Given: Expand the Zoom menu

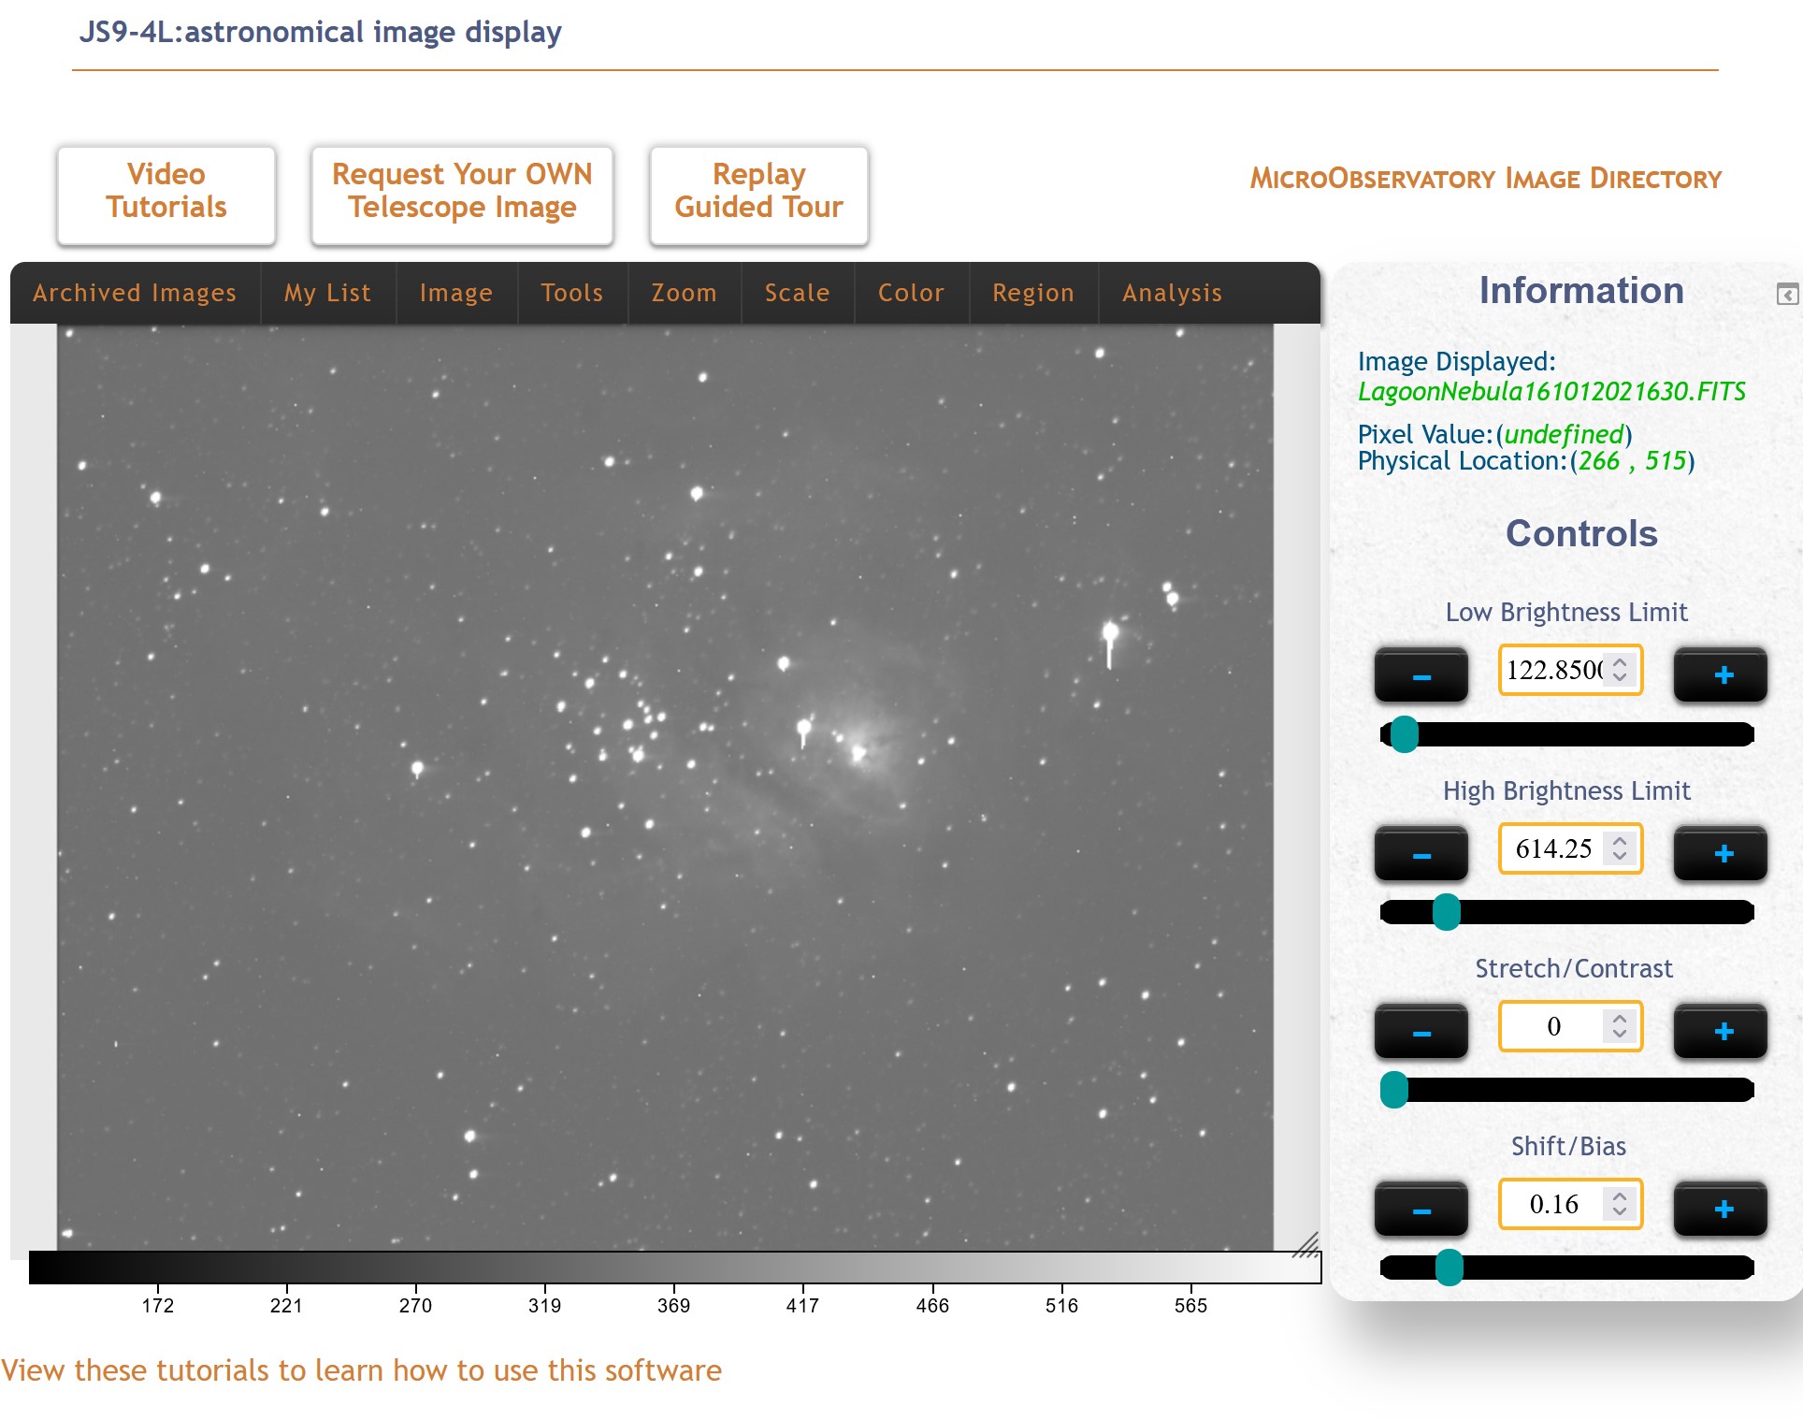Looking at the screenshot, I should tap(684, 293).
